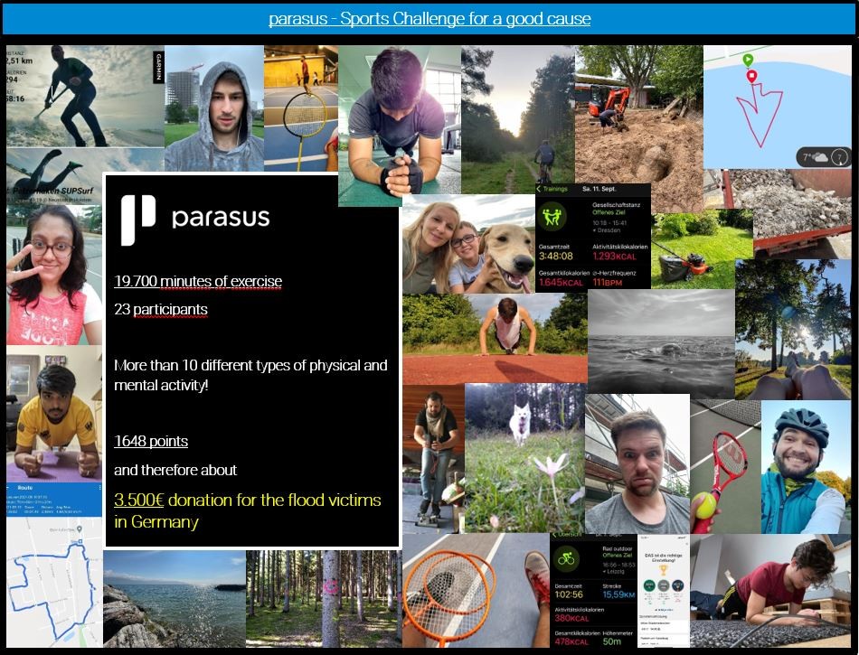
Task: Open the black-and-white swimmer photo
Action: tap(661, 343)
